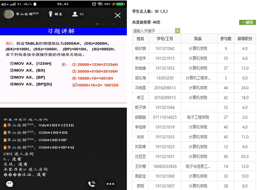Image resolution: width=257 pixels, height=190 pixels.
Task: Click the 一键导 export button
Action: 247,22
